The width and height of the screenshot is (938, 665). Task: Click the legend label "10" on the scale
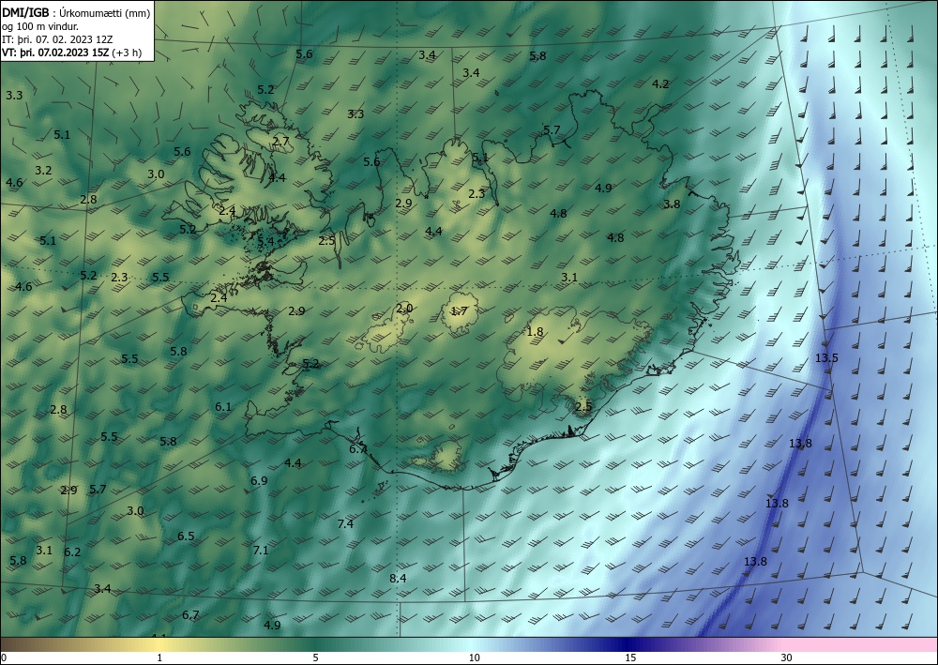(x=474, y=658)
